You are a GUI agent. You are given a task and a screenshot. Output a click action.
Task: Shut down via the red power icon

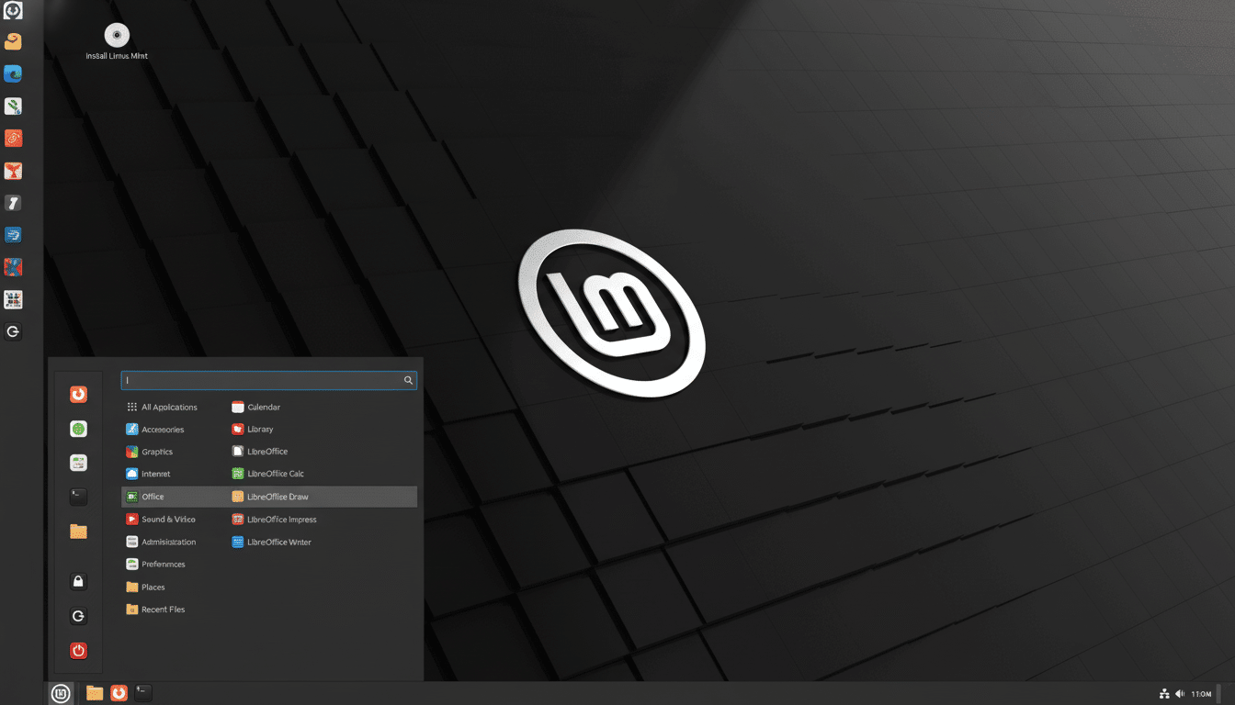(78, 650)
